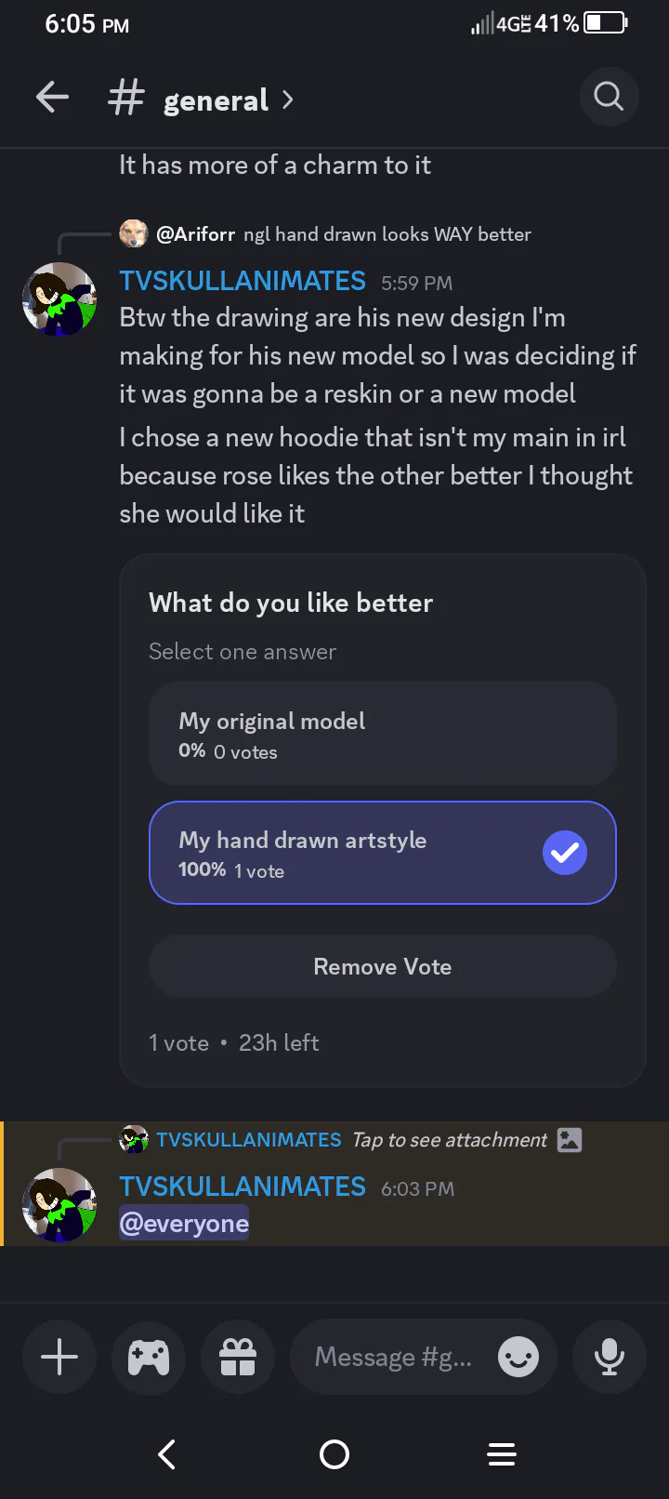Open the game controller apps icon
669x1499 pixels.
point(149,1357)
